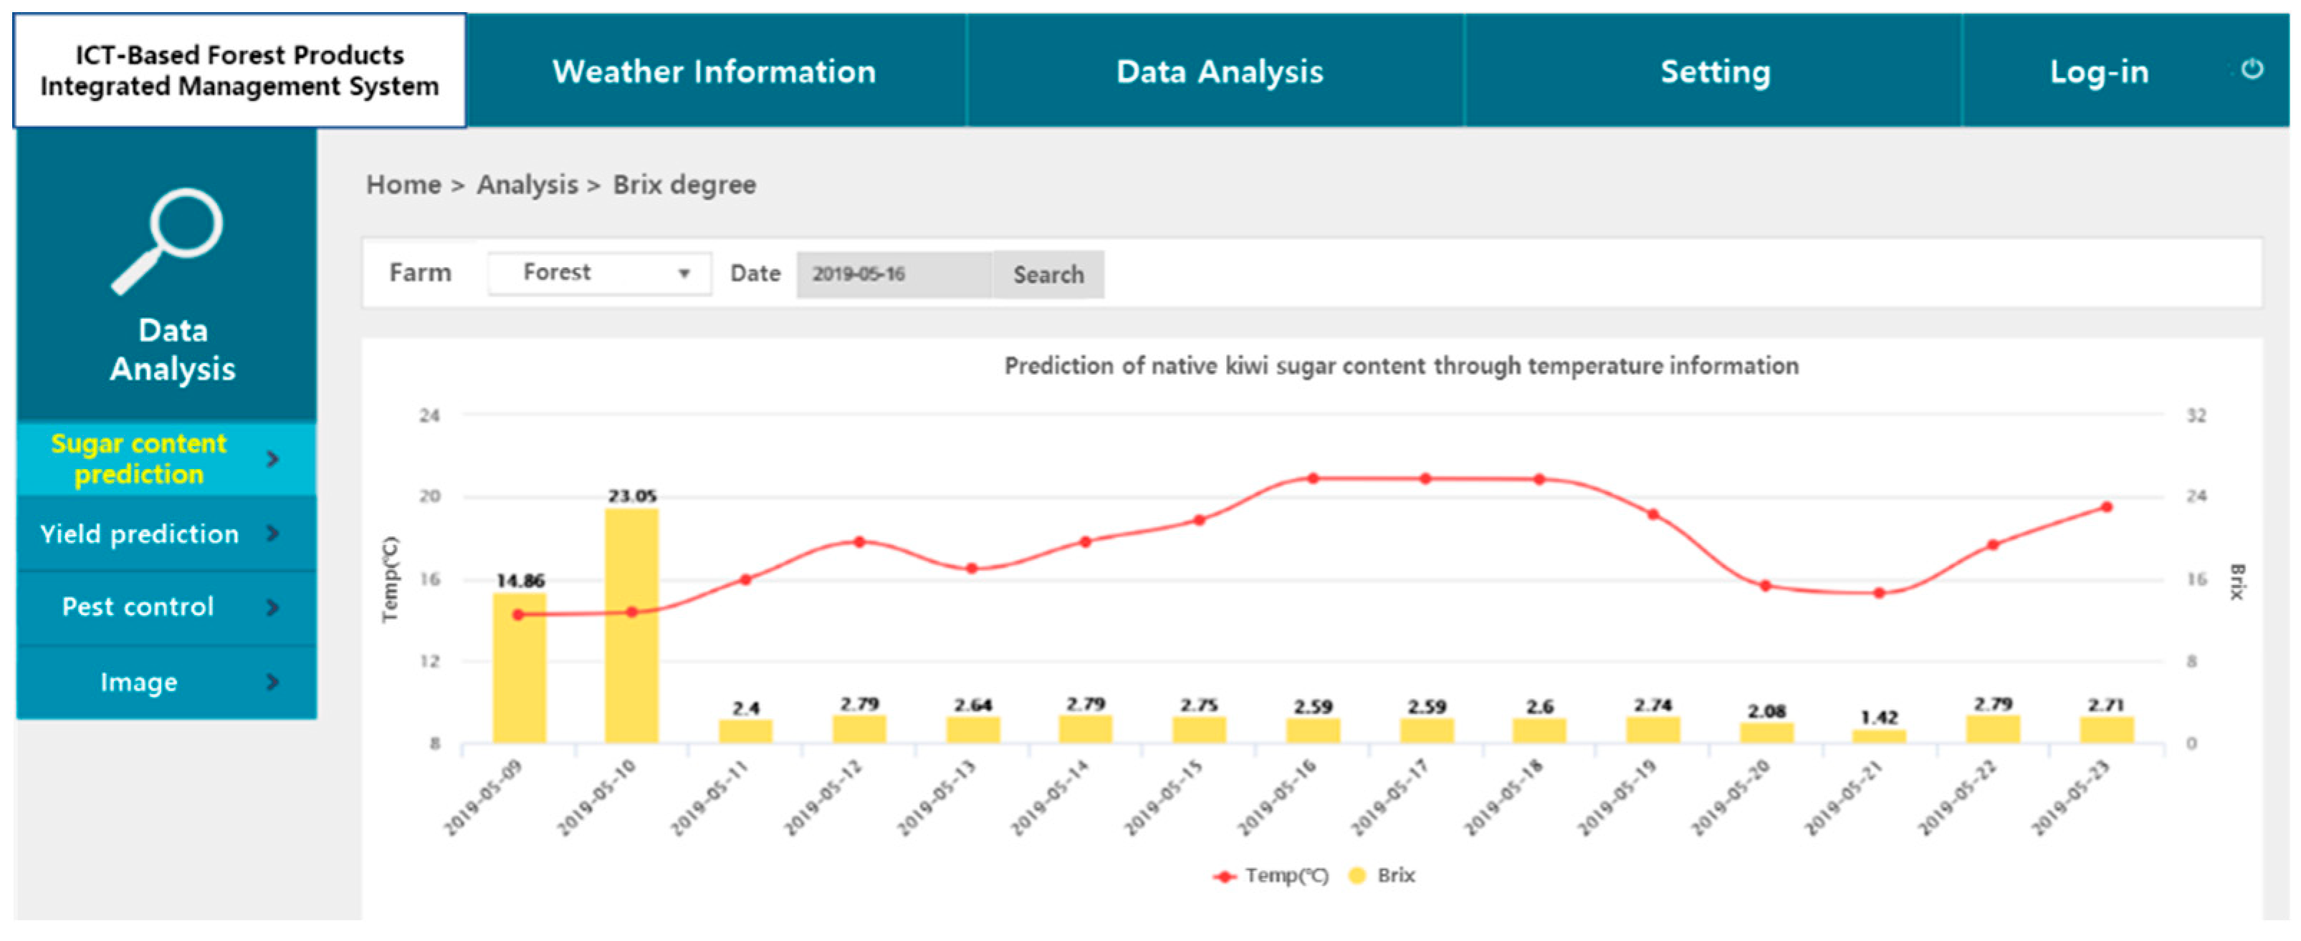Click the Analysis breadcrumb link
The image size is (2301, 941).
coord(527,185)
